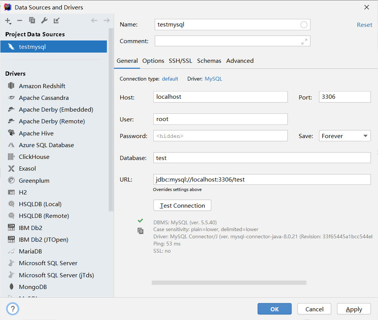Click the URL field with the jdbc:mysql address
This screenshot has height=320, width=378.
click(x=262, y=179)
